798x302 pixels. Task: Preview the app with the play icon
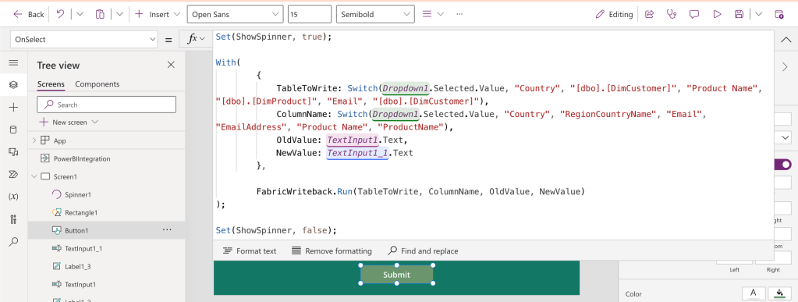click(x=717, y=14)
